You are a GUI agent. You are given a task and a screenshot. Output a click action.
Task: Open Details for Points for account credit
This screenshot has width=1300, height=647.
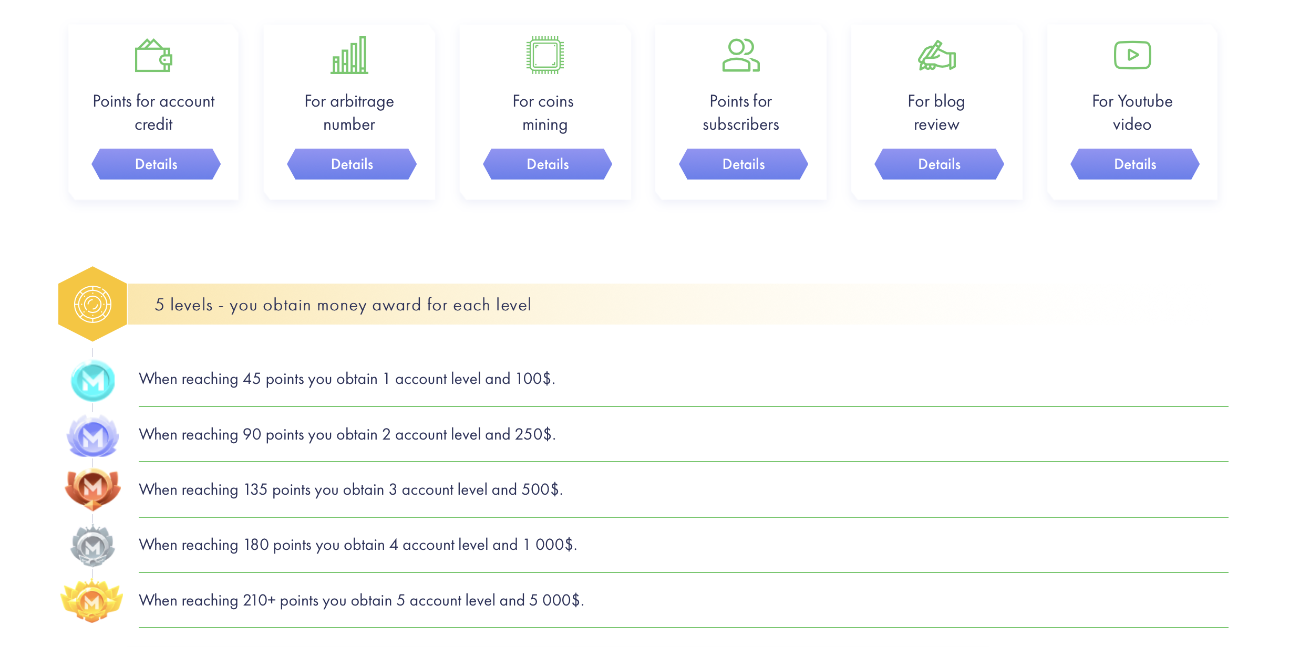[156, 164]
